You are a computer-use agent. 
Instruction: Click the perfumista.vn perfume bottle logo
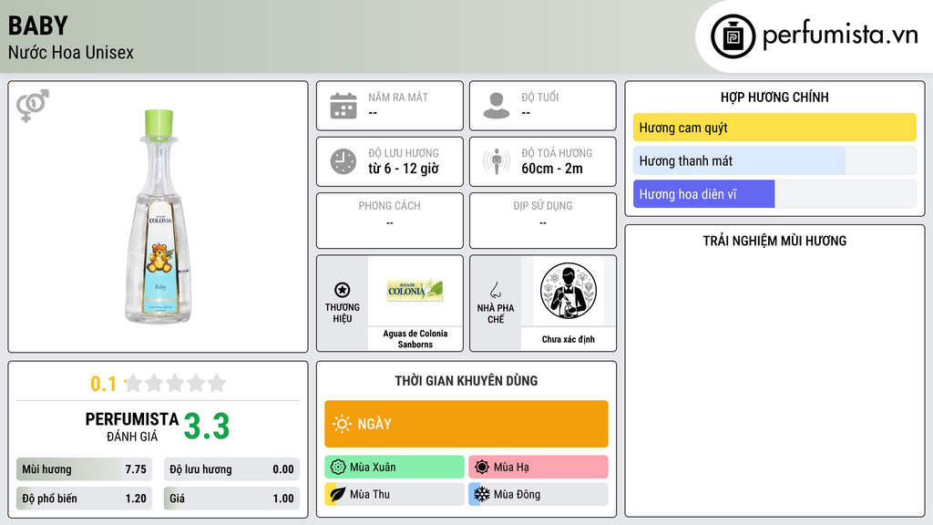[x=733, y=36]
